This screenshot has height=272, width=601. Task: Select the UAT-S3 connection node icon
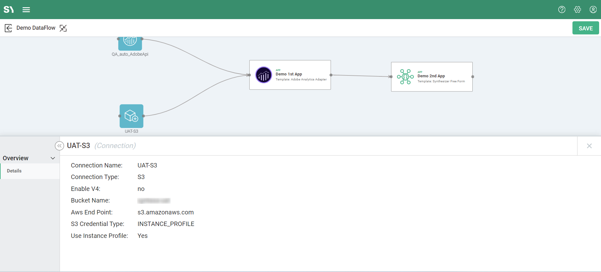coord(131,116)
